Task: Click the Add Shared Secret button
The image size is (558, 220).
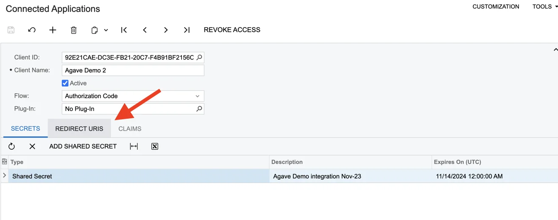Action: 83,146
